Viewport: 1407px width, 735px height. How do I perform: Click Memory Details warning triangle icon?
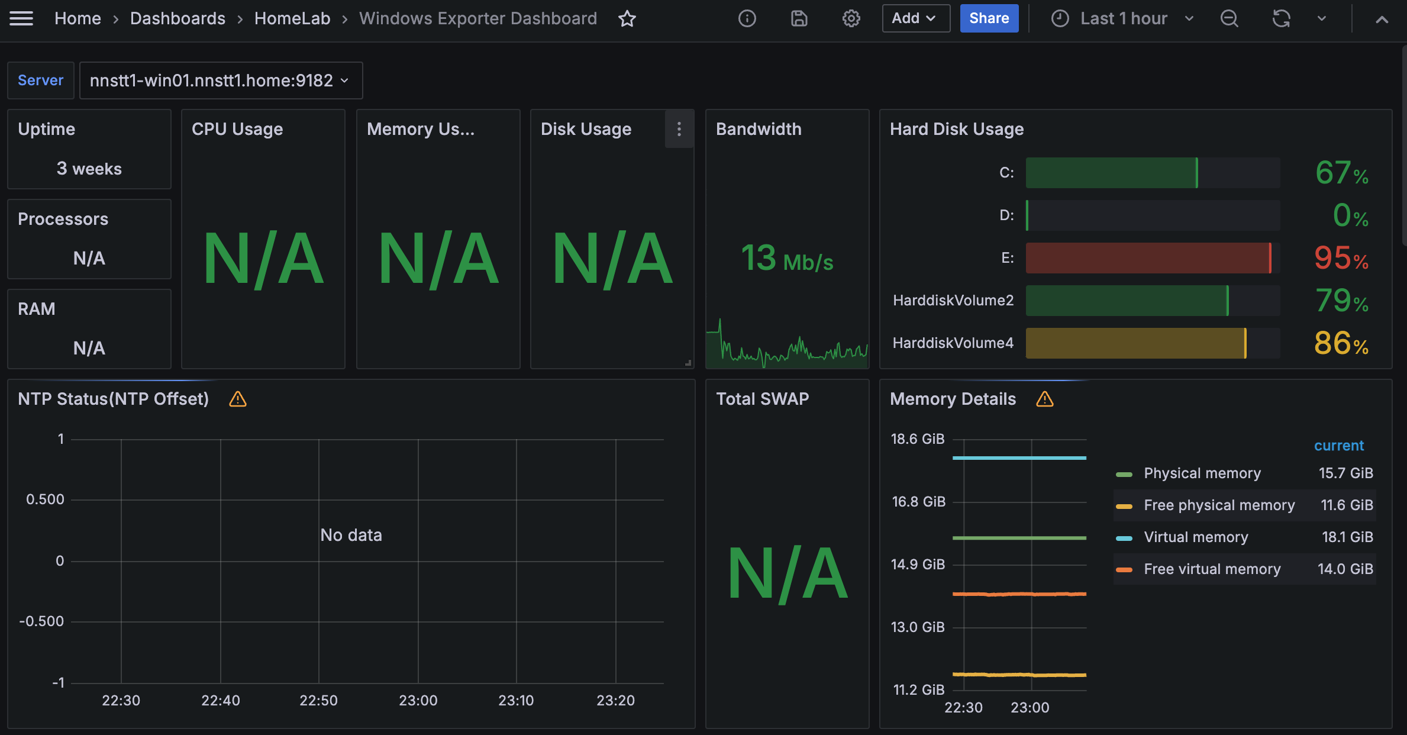click(x=1045, y=399)
